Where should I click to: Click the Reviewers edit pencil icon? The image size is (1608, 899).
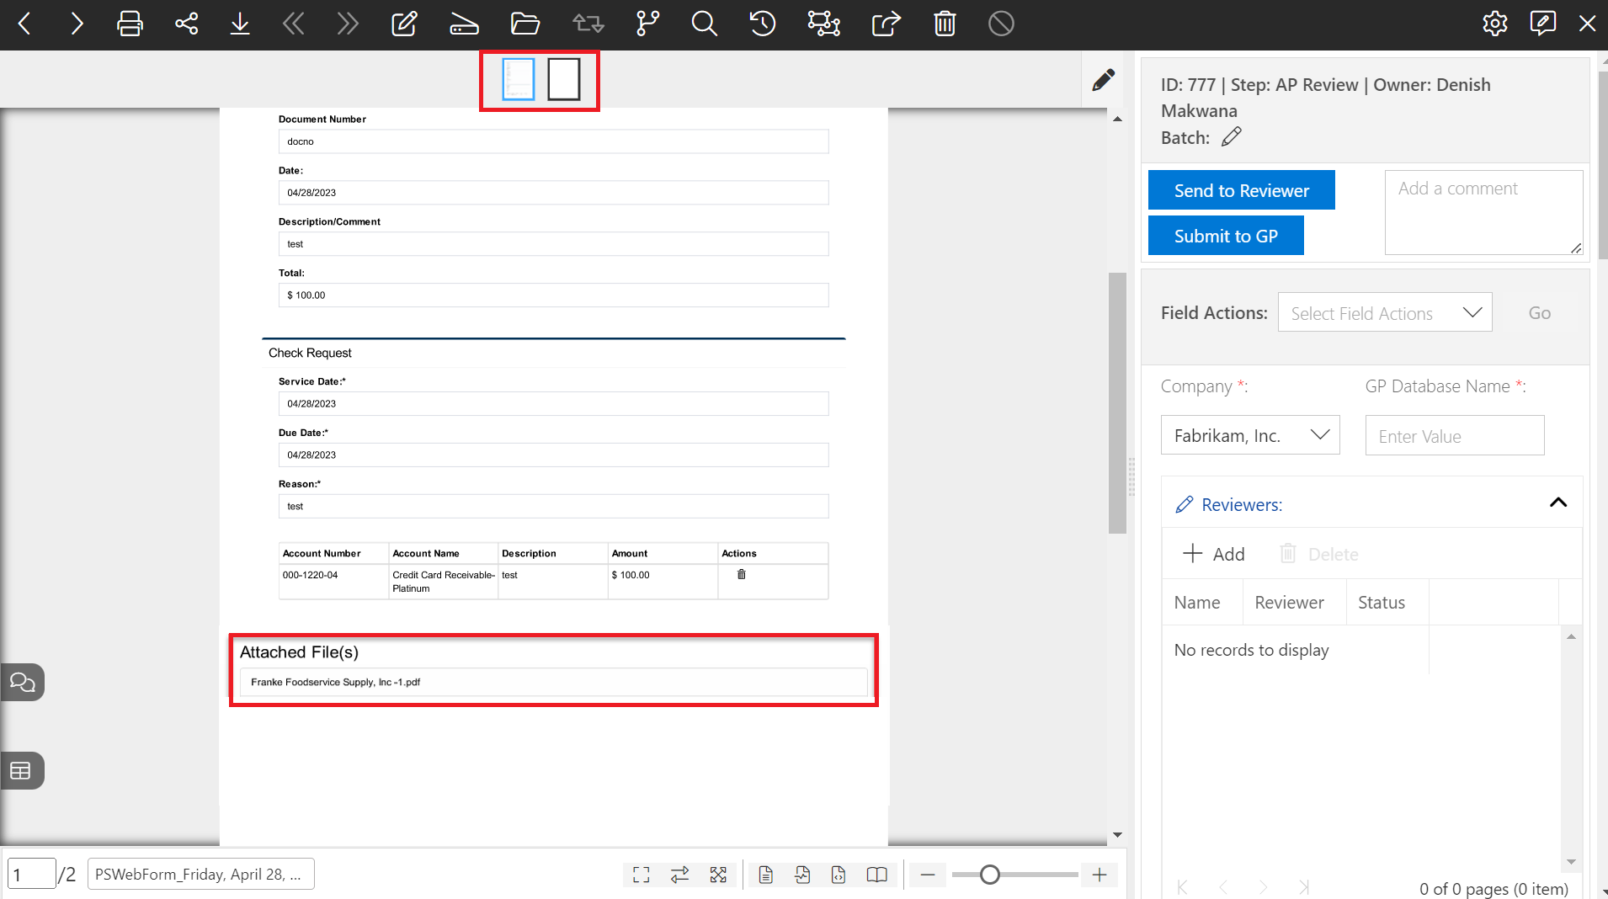pyautogui.click(x=1185, y=504)
